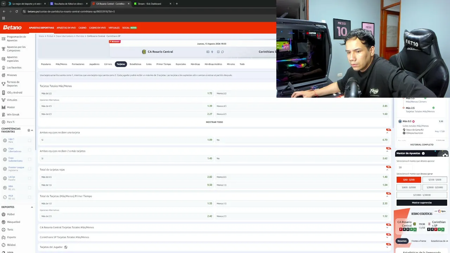Switch to the Resultados de fútbol browser tab
450x253 pixels.
tap(69, 4)
